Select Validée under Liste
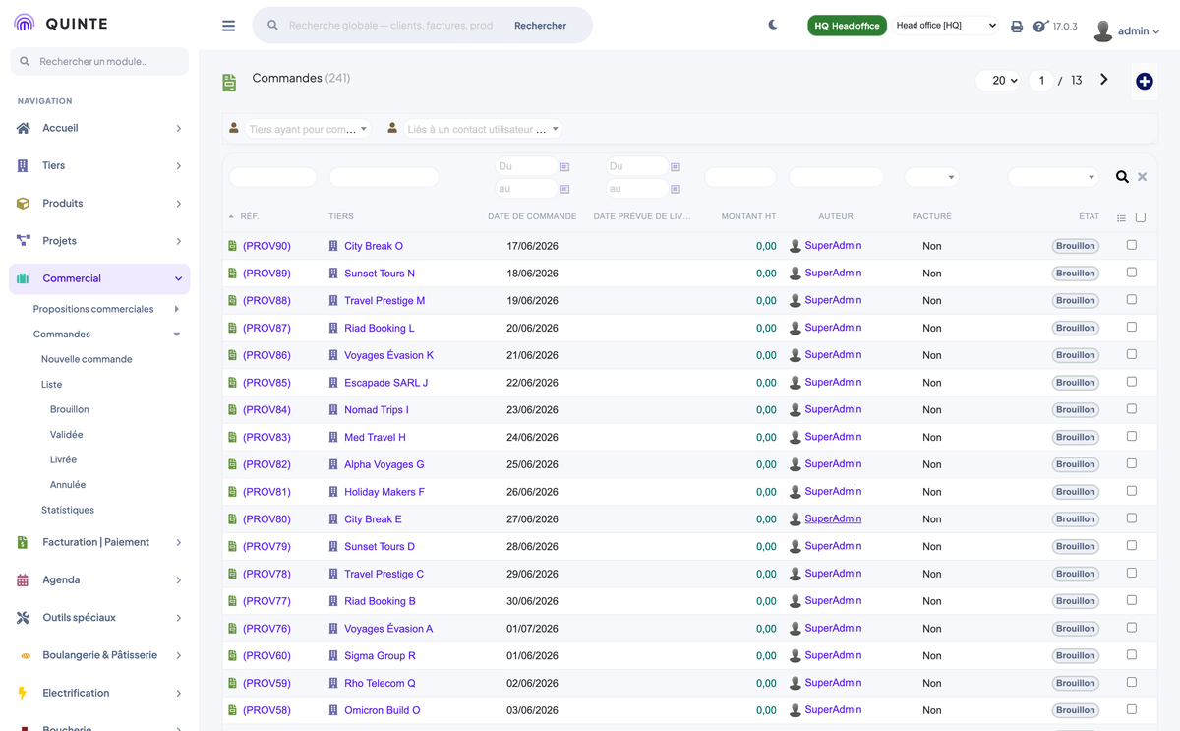The image size is (1180, 731). (x=67, y=434)
